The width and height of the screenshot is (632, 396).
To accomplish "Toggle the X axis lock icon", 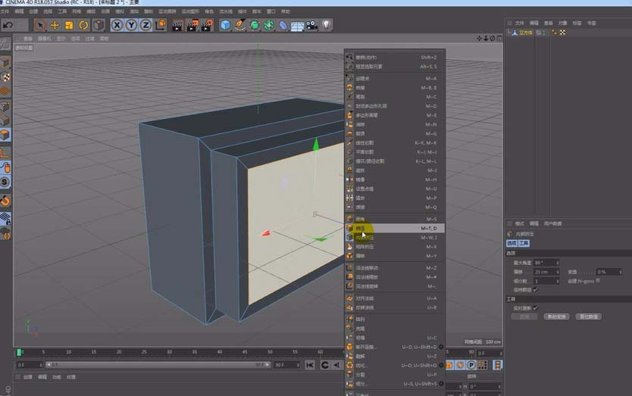I will click(x=117, y=25).
